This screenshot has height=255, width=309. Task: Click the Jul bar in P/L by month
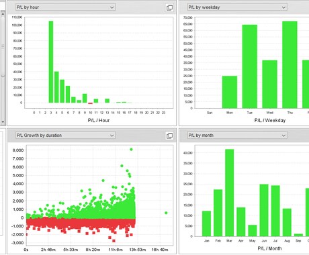[275, 211]
